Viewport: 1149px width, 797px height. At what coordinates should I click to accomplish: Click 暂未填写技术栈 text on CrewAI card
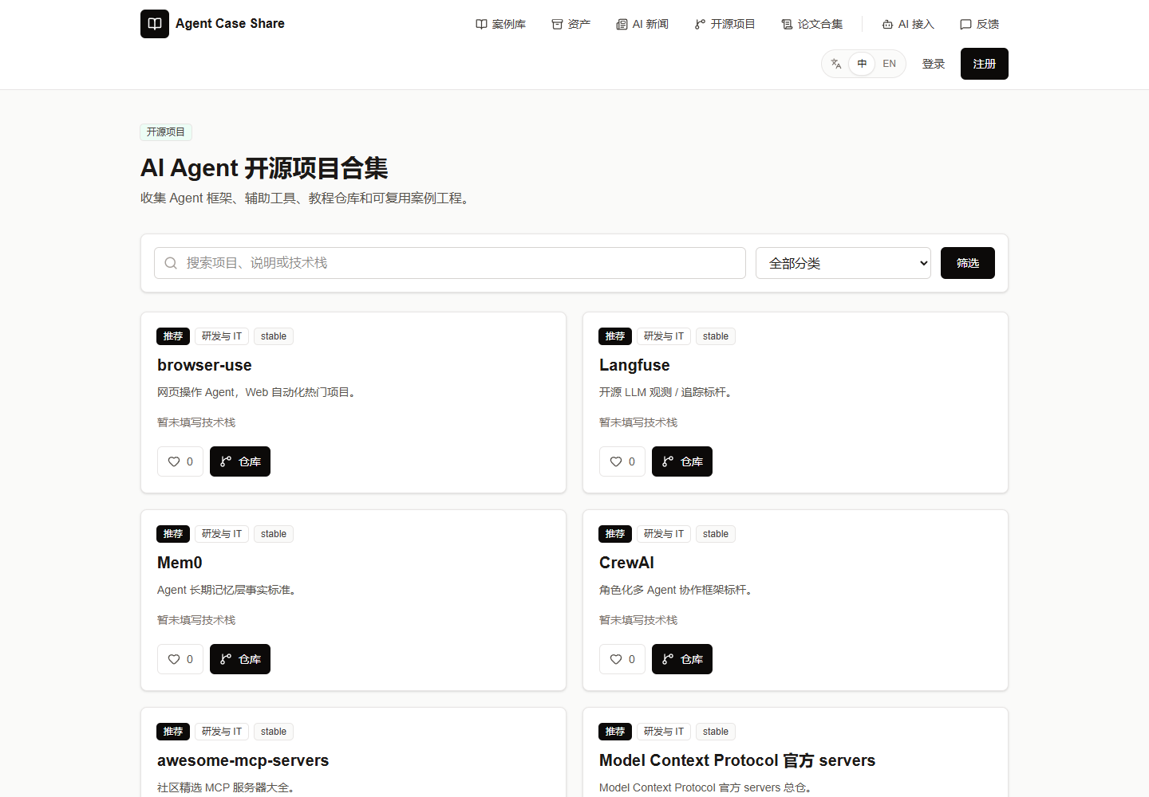pyautogui.click(x=638, y=620)
